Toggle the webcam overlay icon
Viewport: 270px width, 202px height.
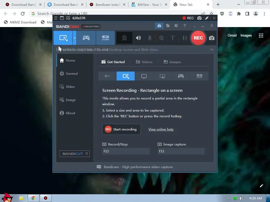124,38
